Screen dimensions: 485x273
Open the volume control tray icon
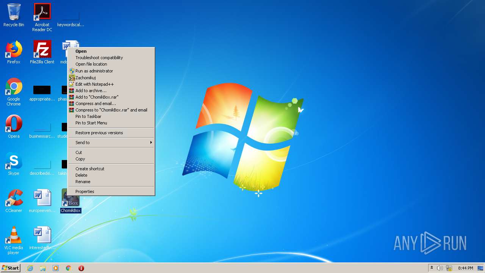440,268
